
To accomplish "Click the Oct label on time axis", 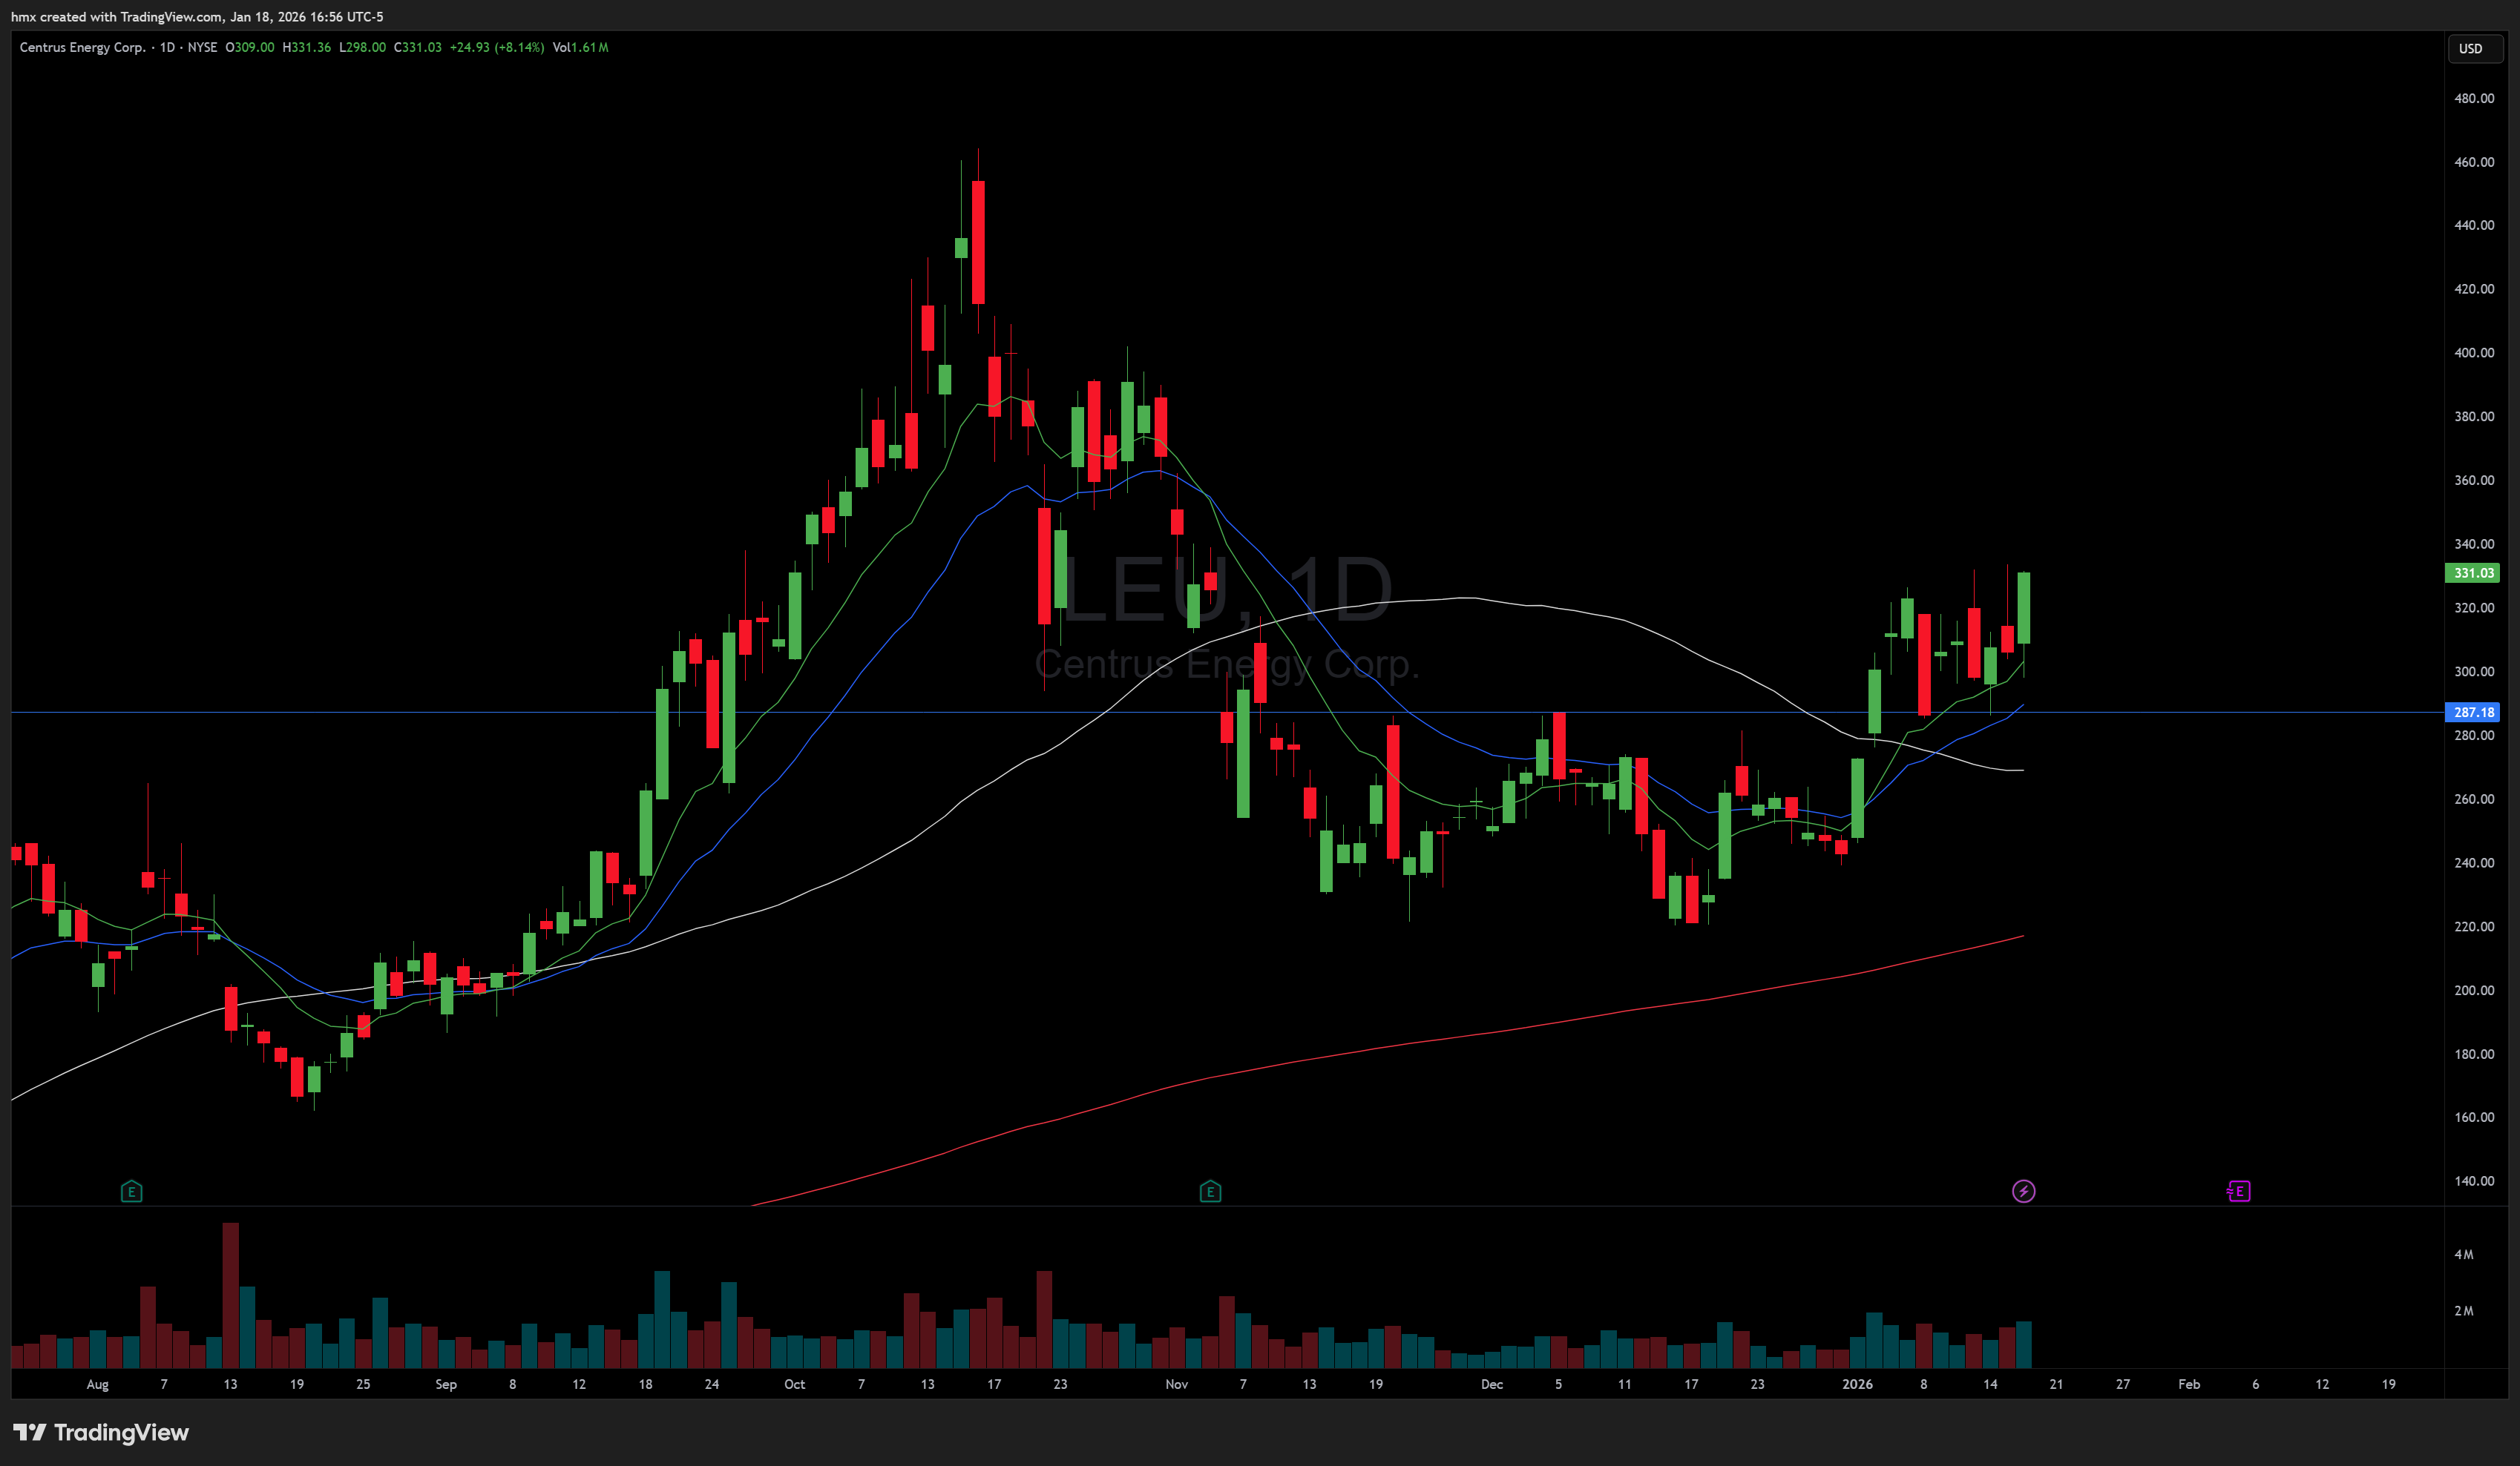I will [794, 1384].
